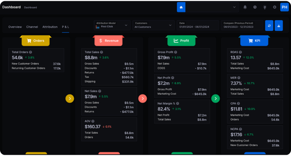Click the Shipping value $331.9k
Screen dimensions: 291x156
point(128,81)
